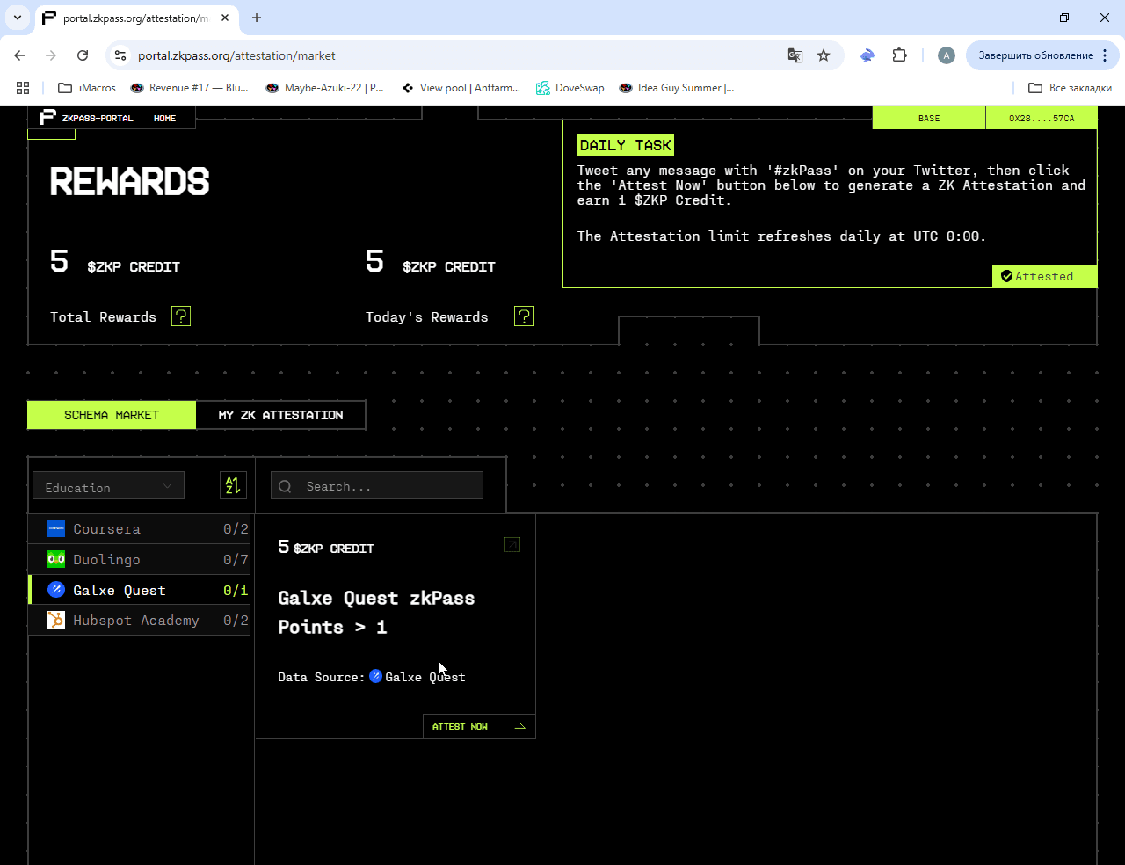Click the Duolingo owl icon
The width and height of the screenshot is (1125, 865).
pyautogui.click(x=56, y=559)
